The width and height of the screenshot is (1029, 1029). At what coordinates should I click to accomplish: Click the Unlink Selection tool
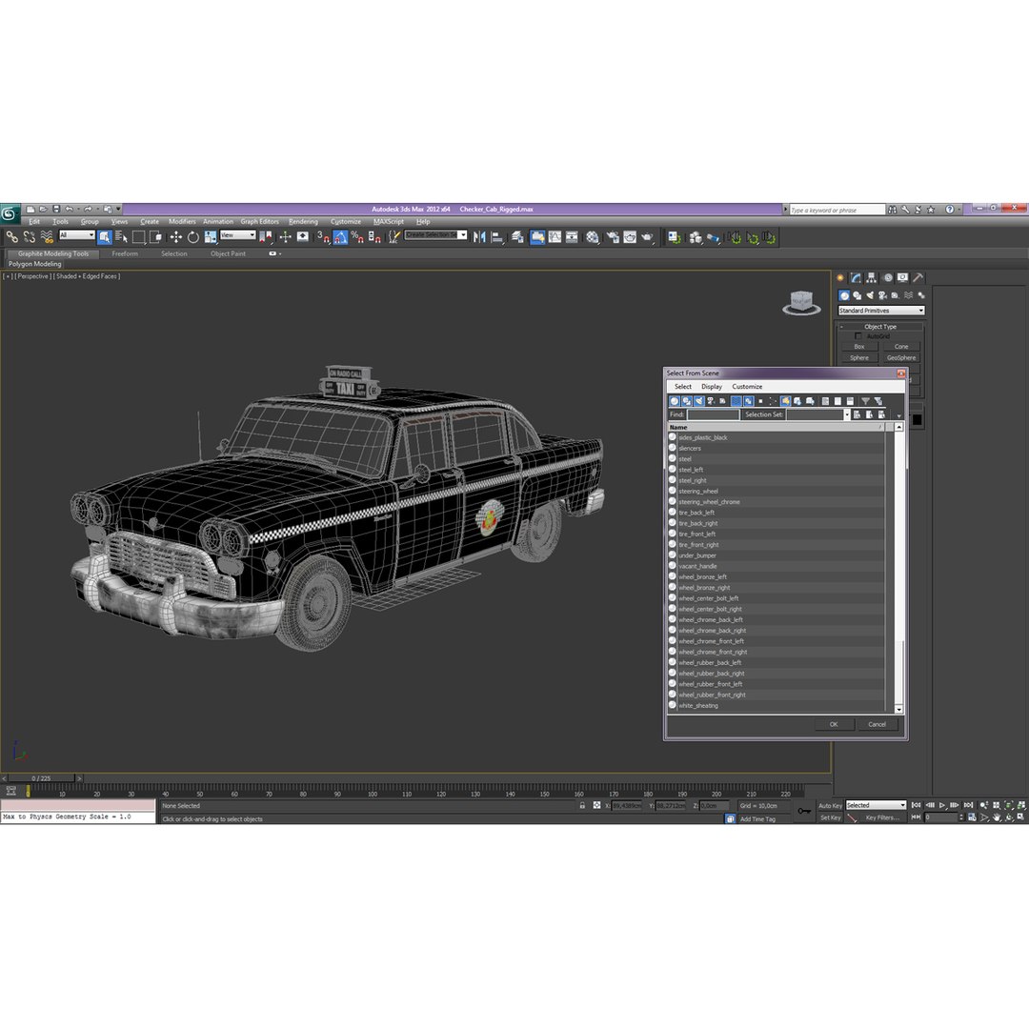30,237
